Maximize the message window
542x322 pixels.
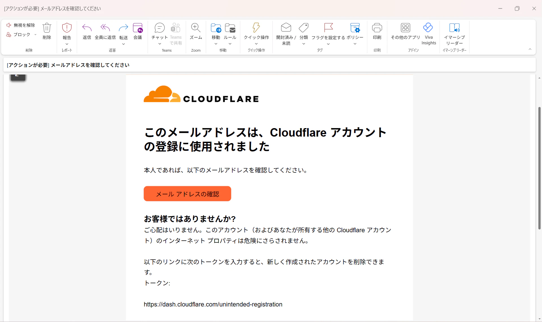[x=517, y=8]
